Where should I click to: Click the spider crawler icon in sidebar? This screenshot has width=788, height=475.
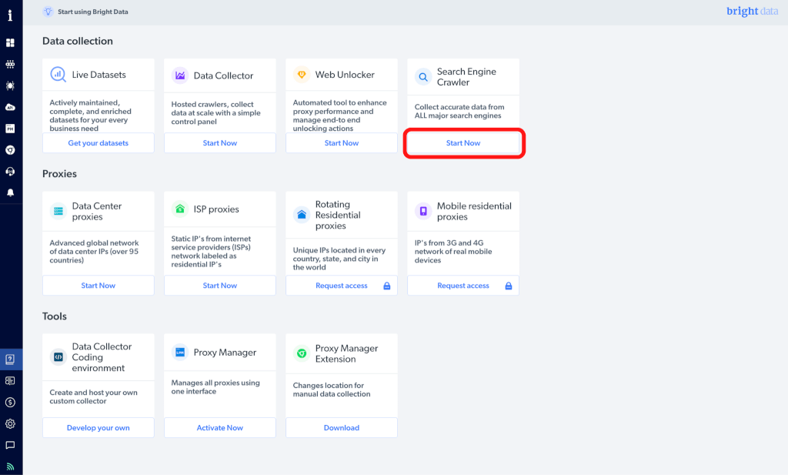[x=11, y=85]
